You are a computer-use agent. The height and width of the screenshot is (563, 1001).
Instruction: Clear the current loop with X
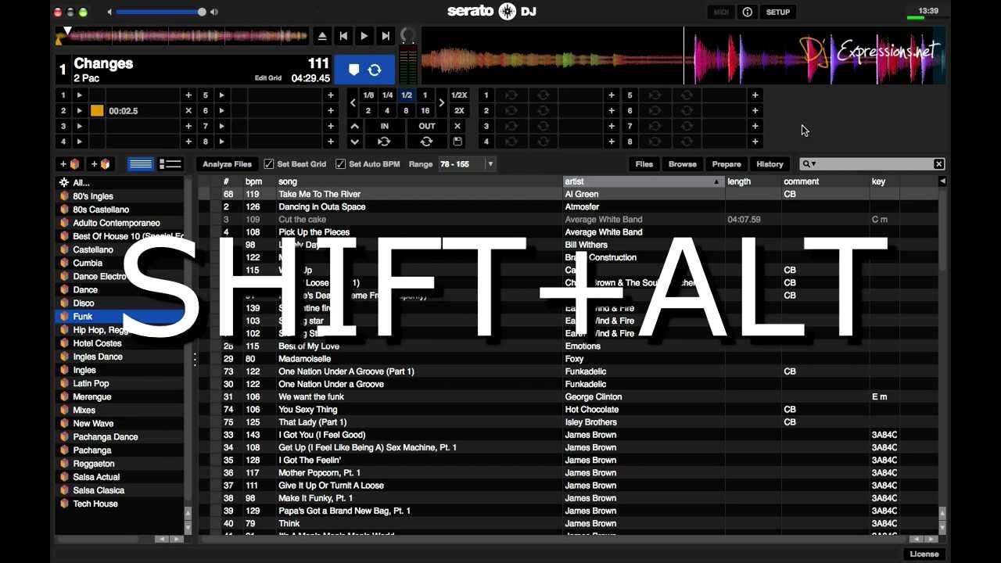point(457,126)
